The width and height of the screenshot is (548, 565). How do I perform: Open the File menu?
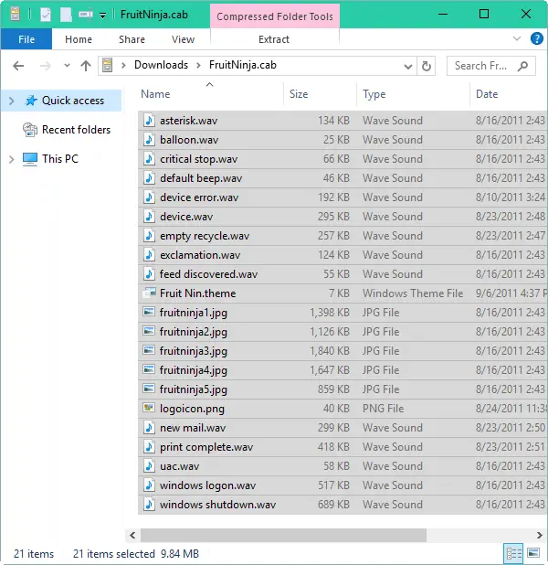[26, 39]
